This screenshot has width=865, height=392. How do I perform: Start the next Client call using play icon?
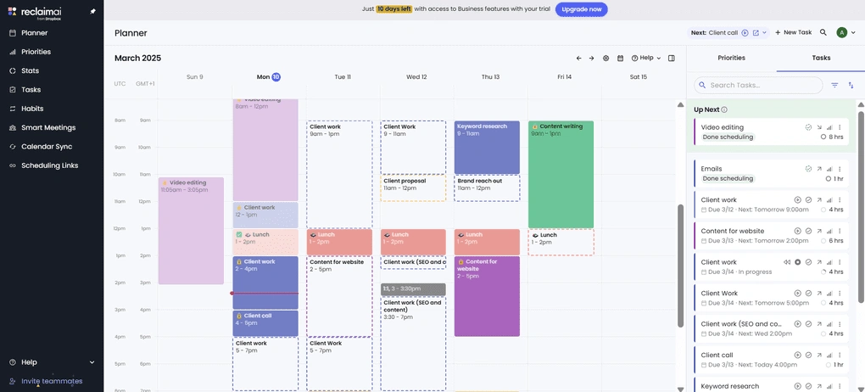(745, 32)
